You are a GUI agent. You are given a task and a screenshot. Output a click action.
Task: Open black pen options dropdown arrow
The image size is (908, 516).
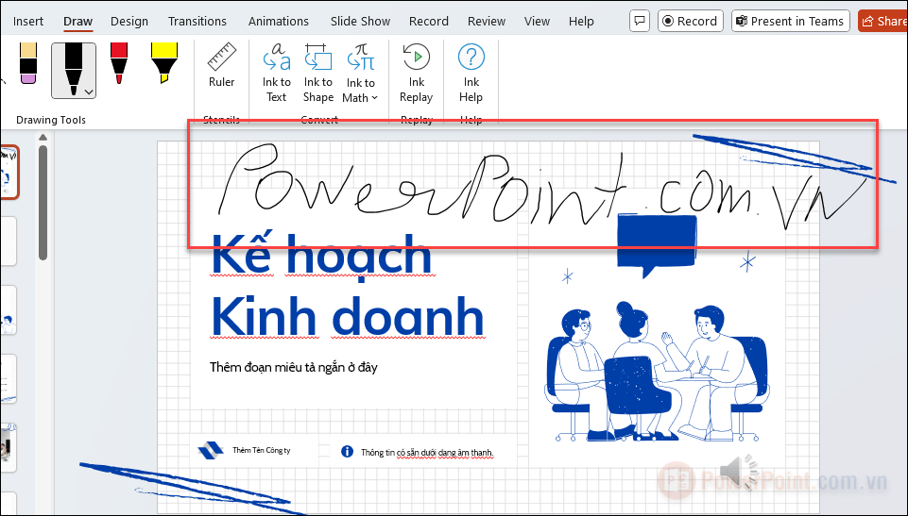(x=89, y=92)
